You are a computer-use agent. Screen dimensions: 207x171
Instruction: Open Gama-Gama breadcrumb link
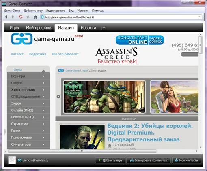[x=73, y=70]
